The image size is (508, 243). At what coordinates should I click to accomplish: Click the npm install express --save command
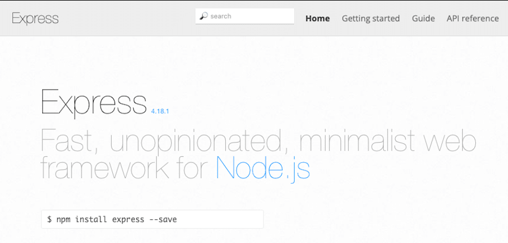pos(152,219)
